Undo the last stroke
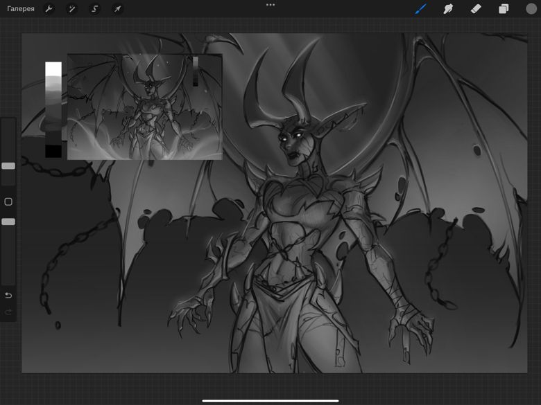541x405 pixels. click(8, 295)
